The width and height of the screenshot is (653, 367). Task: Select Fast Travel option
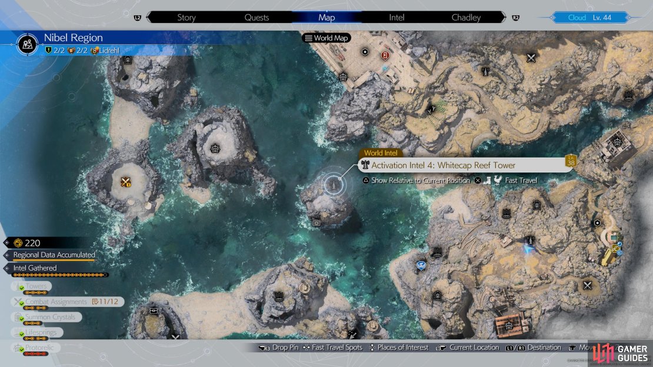pyautogui.click(x=506, y=181)
